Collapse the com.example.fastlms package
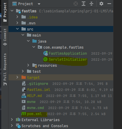 (34, 47)
